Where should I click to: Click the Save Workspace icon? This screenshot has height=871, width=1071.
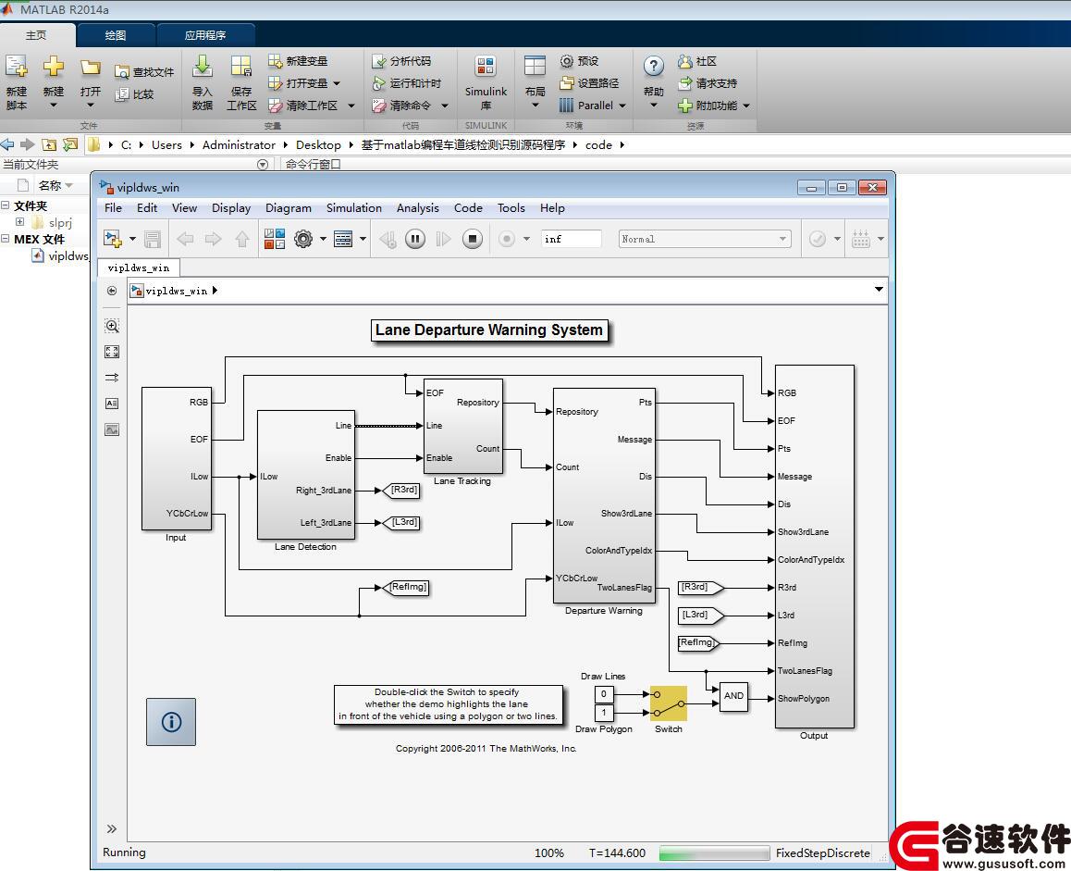241,68
